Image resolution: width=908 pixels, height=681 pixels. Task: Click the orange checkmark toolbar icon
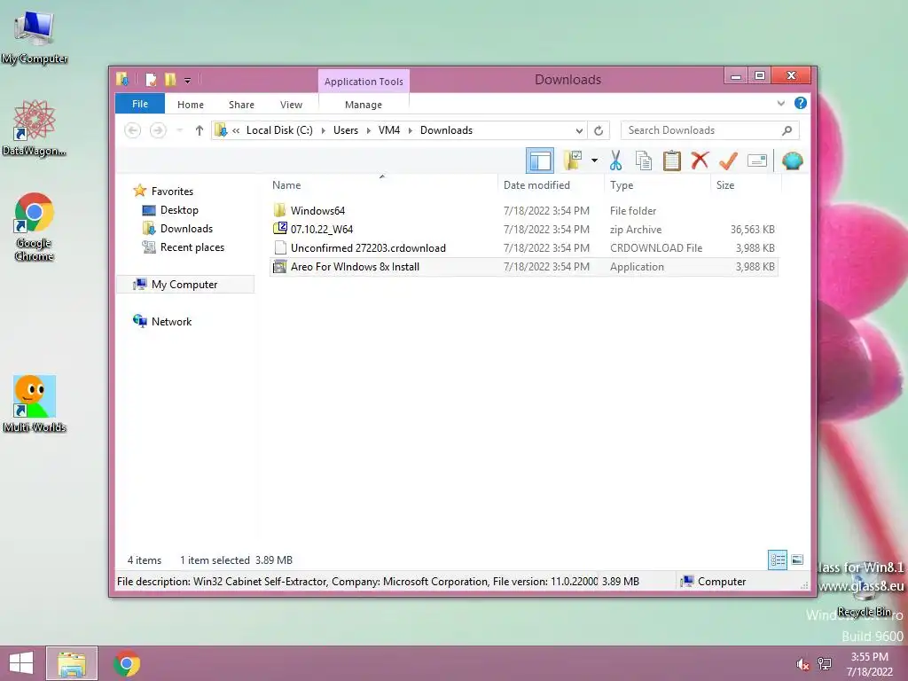tap(728, 160)
